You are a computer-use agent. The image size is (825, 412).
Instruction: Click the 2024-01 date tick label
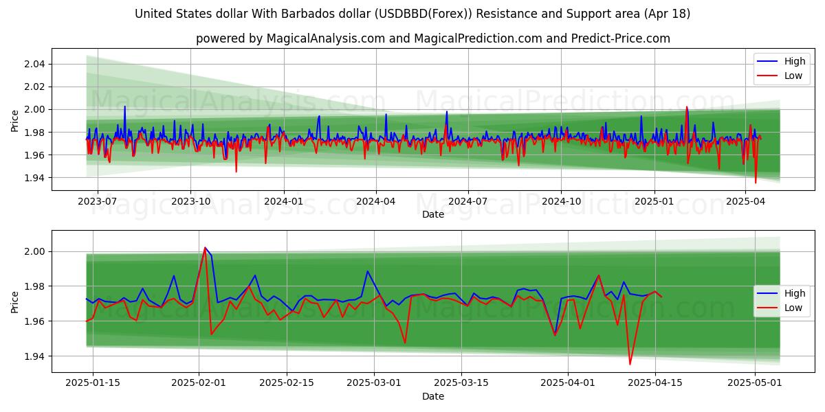tap(283, 202)
